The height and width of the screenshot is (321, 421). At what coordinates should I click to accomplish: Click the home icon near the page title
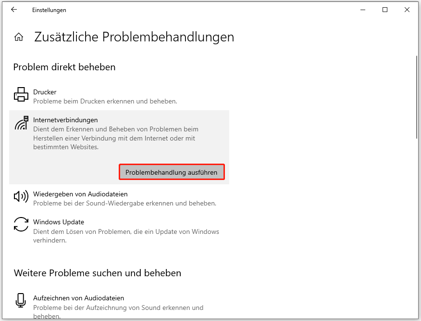pos(18,36)
